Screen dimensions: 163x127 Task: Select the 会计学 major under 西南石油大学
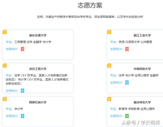19,109
